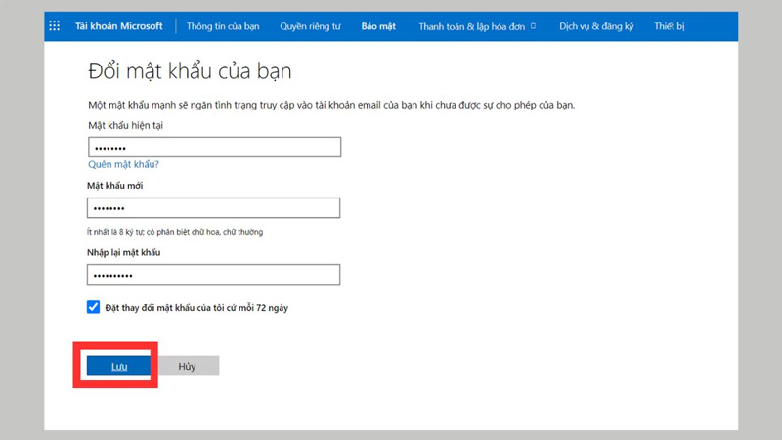Switch to Dịch vụ & đăng ký tab

596,26
